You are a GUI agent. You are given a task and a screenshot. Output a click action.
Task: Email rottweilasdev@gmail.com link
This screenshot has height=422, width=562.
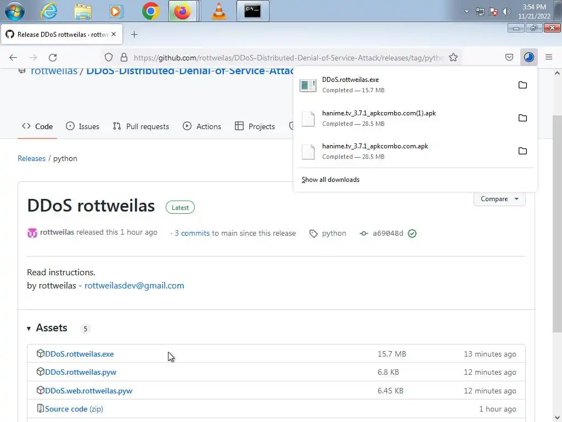(134, 286)
